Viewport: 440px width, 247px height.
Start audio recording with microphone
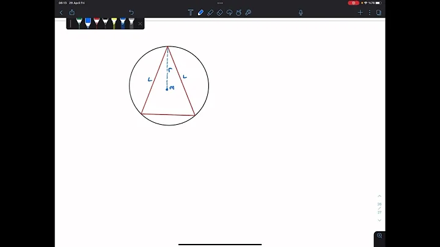pyautogui.click(x=301, y=13)
